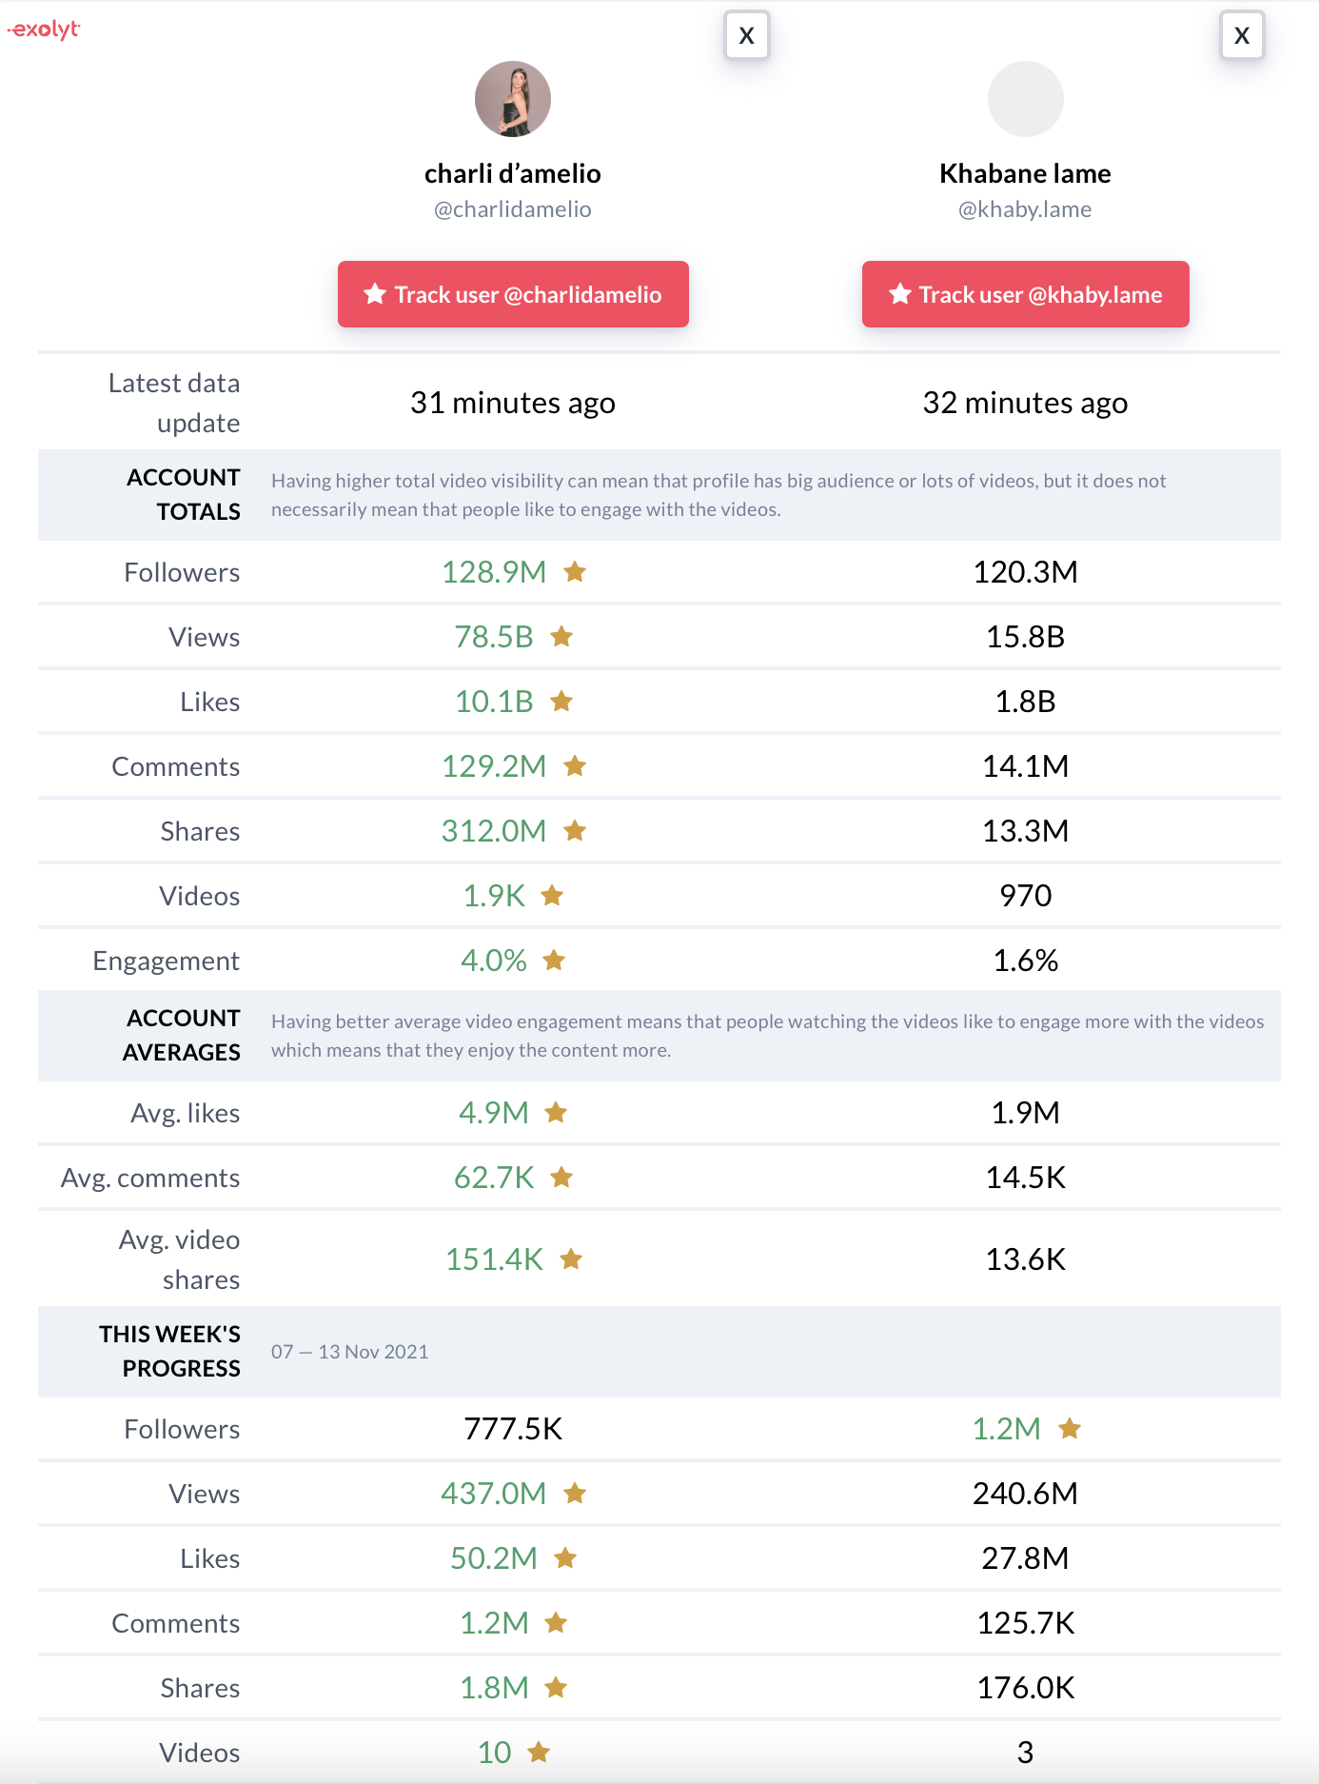Remove Khabane lame from comparison
Viewport: 1319px width, 1784px height.
(1241, 36)
